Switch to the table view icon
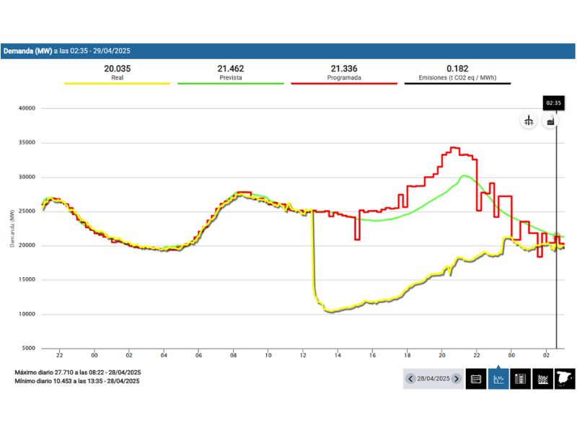Image resolution: width=577 pixels, height=433 pixels. tap(520, 379)
